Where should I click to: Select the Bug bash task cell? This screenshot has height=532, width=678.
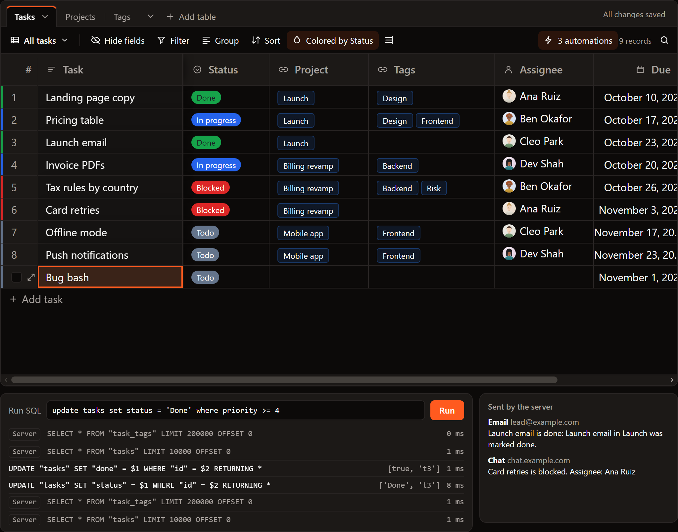110,277
